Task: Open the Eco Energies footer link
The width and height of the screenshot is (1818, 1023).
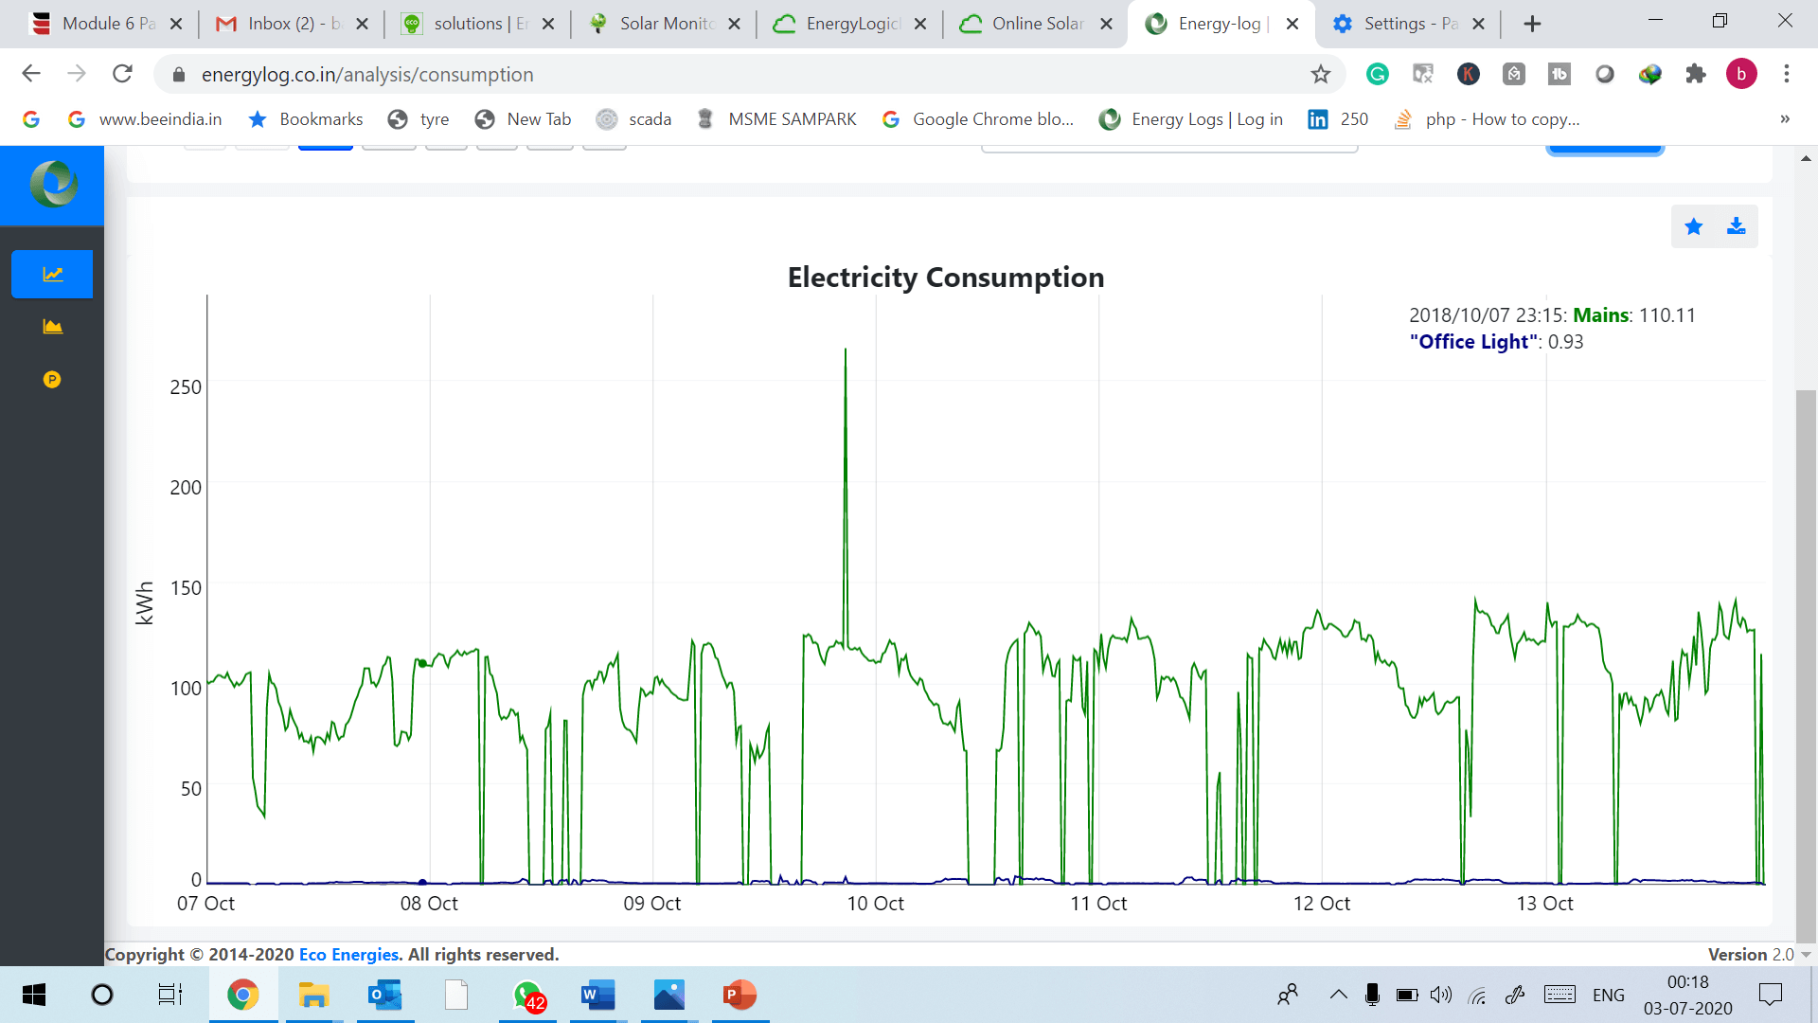Action: click(349, 955)
